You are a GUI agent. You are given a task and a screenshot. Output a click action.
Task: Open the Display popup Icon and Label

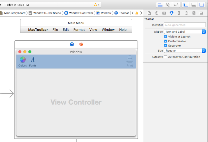(x=185, y=32)
